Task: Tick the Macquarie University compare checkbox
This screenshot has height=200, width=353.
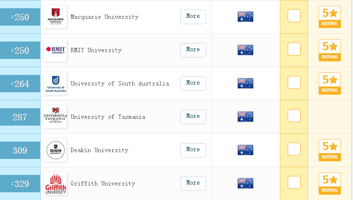Action: click(x=294, y=16)
